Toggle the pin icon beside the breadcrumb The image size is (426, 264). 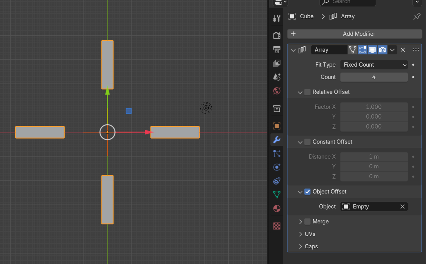tap(417, 16)
